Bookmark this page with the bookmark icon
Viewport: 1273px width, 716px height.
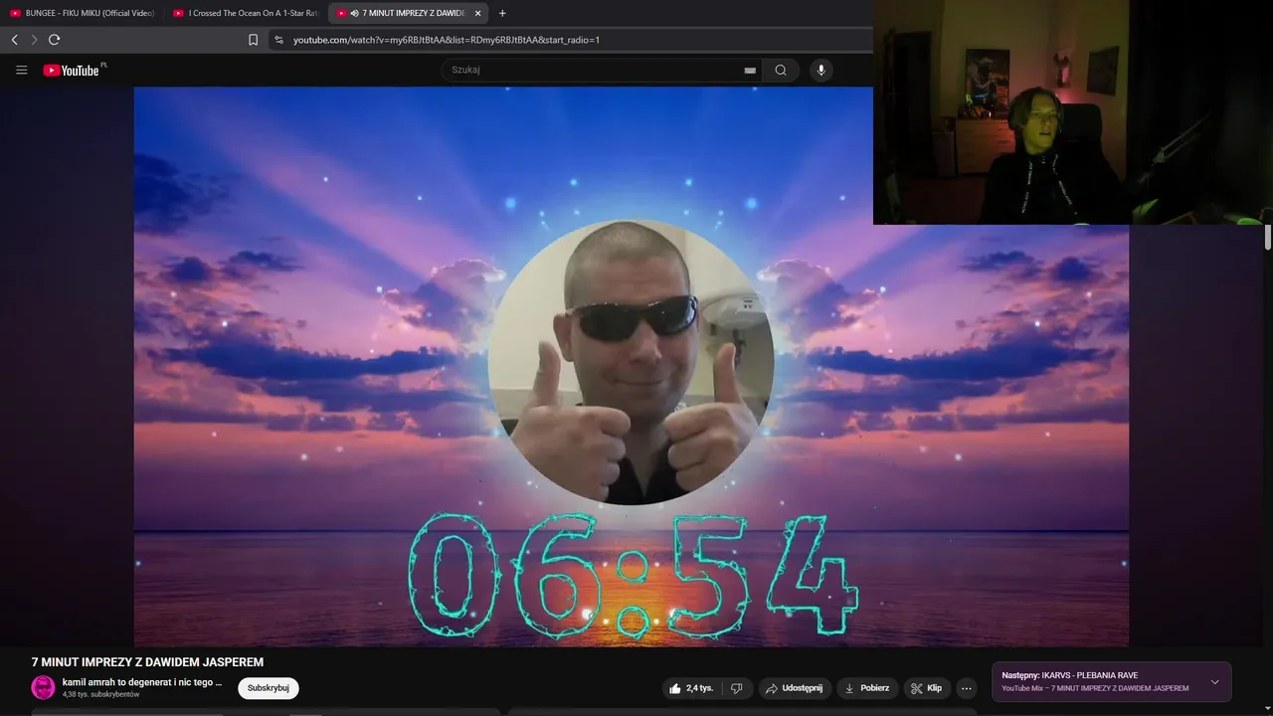point(253,40)
